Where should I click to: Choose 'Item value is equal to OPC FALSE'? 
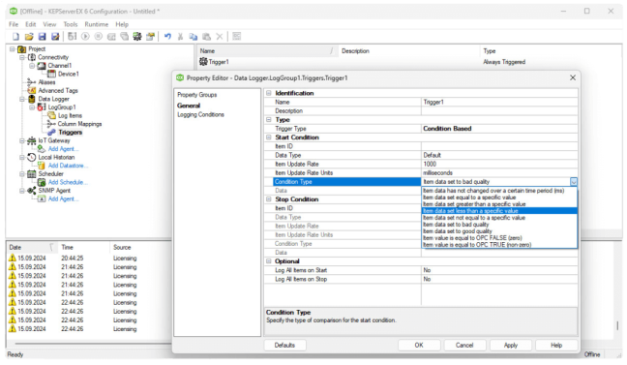click(499, 238)
